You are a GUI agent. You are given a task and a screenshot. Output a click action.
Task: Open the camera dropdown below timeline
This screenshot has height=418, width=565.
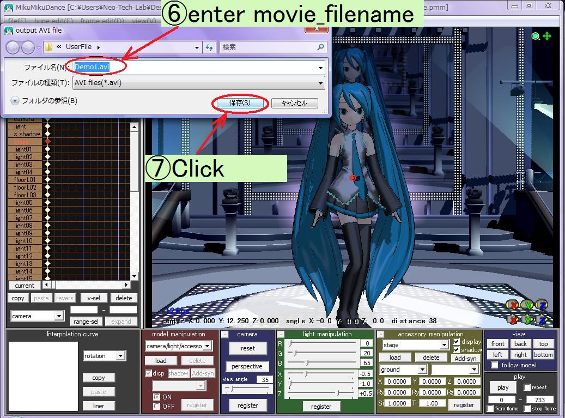[59, 316]
